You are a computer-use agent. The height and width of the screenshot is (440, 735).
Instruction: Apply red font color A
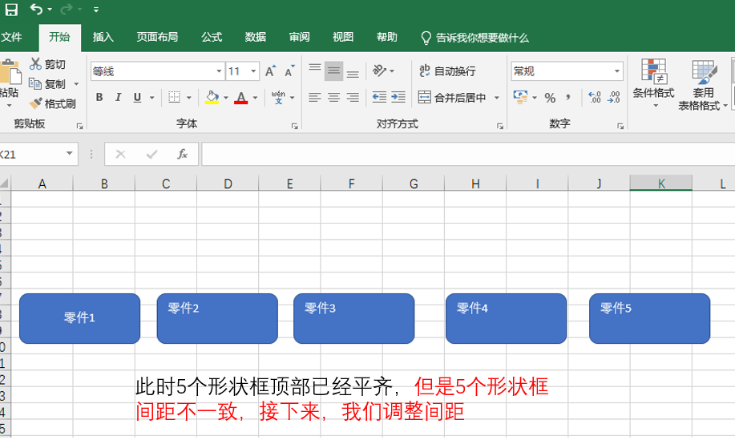241,98
